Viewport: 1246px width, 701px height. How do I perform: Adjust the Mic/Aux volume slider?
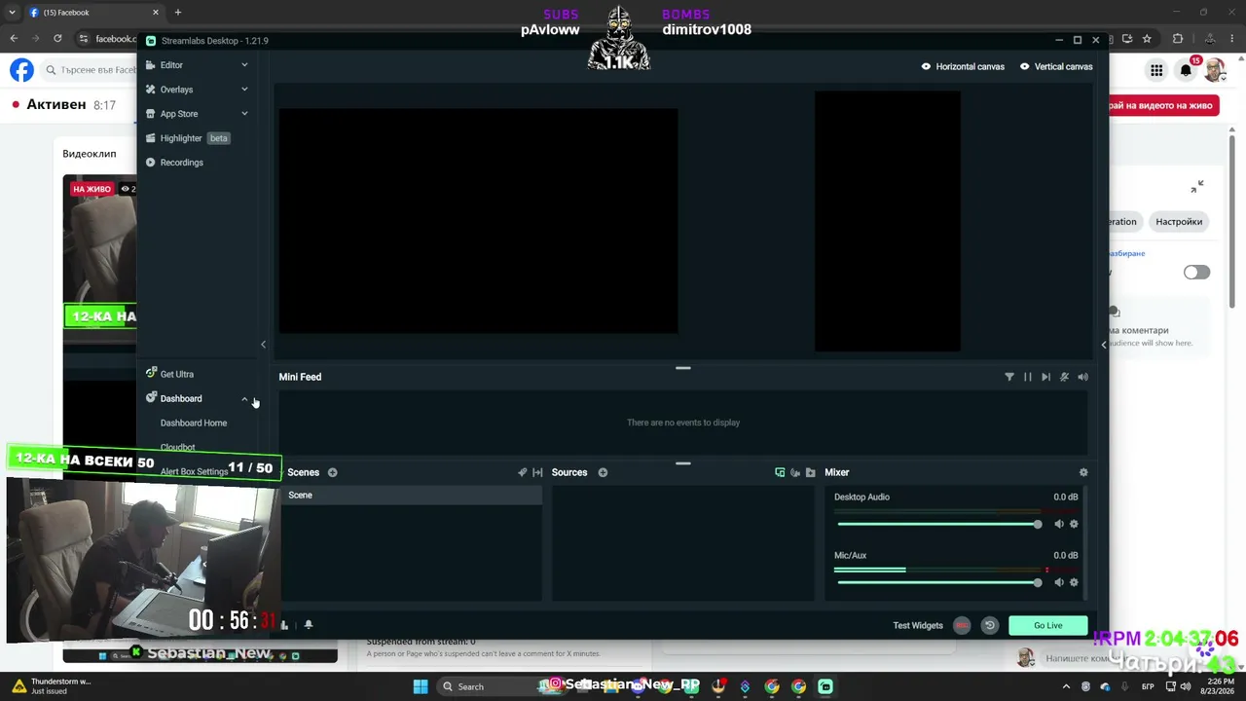tap(940, 582)
